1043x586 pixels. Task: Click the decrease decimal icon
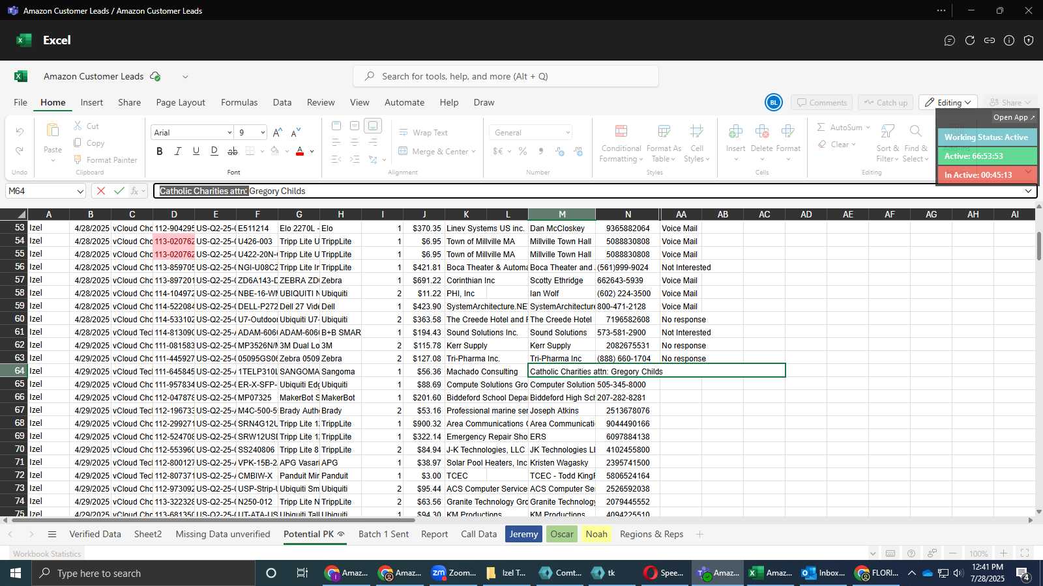pos(578,151)
